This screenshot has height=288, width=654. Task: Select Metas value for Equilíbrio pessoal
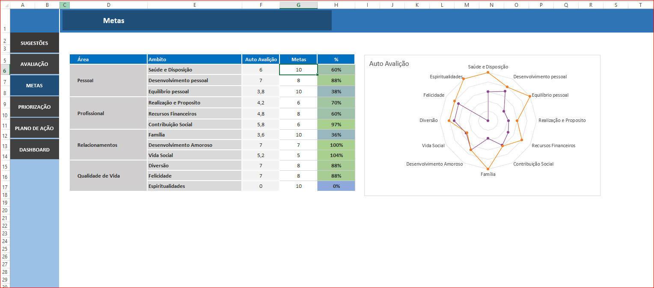298,92
